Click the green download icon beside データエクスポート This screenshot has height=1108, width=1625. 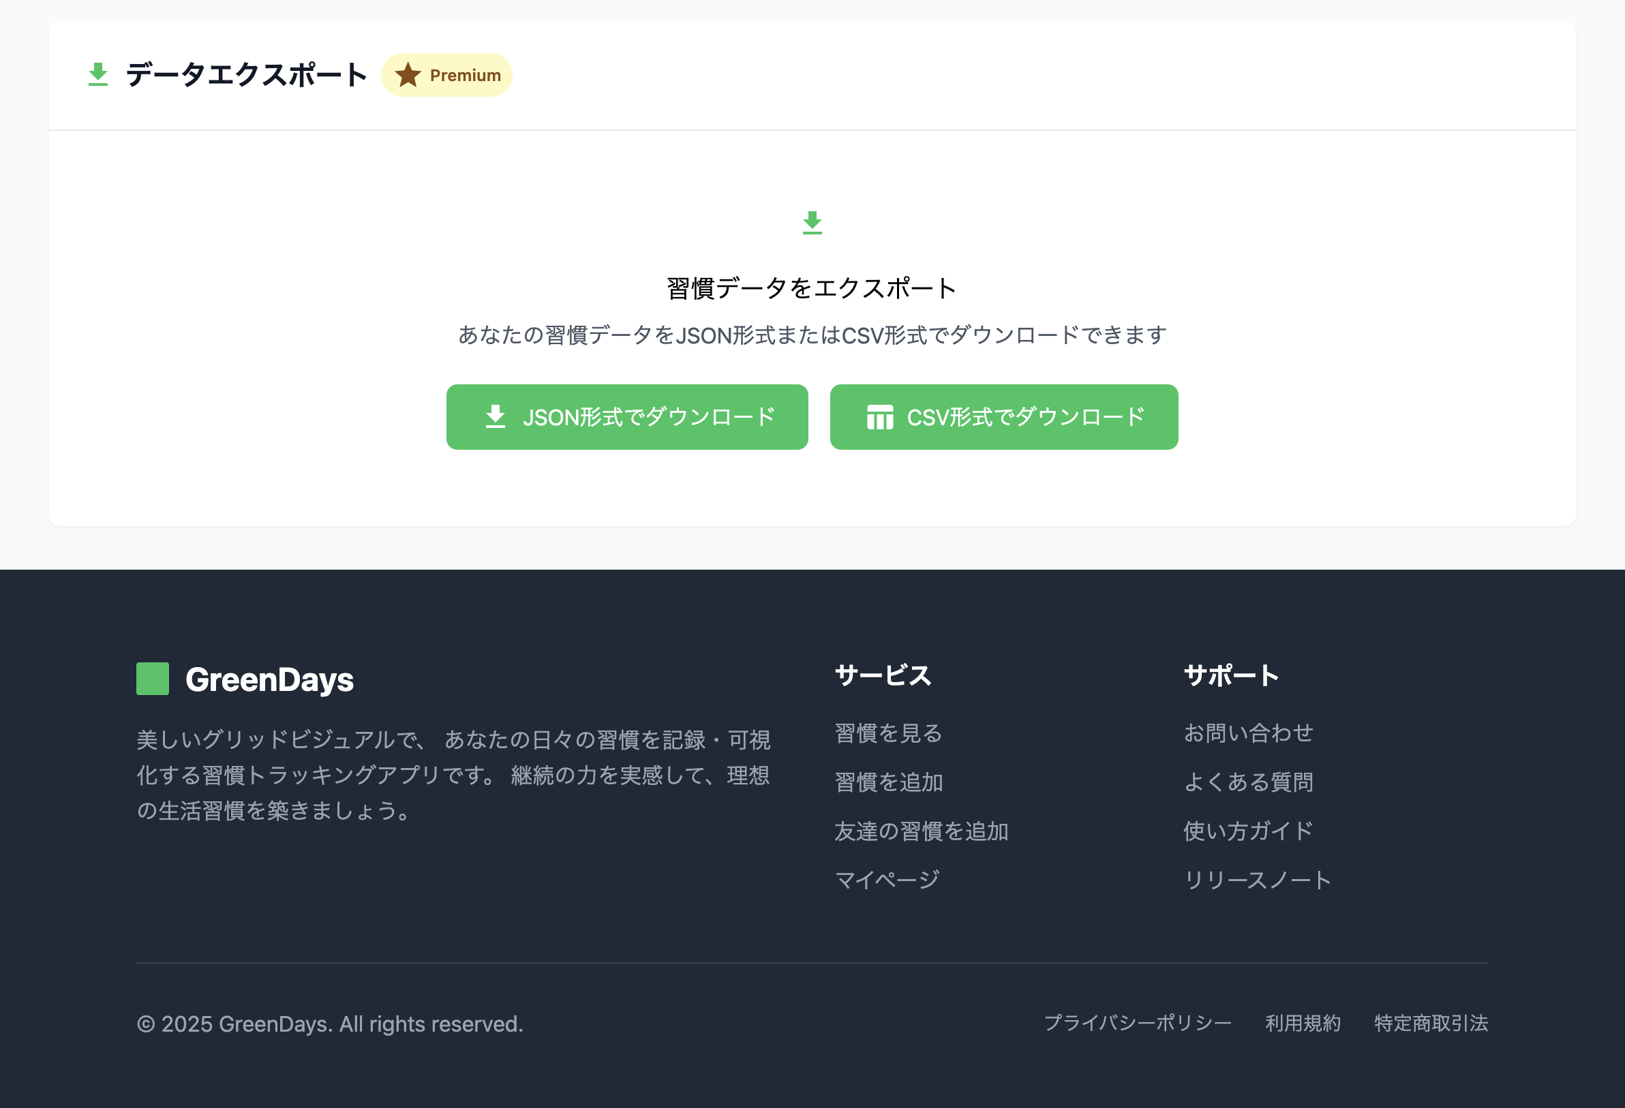point(98,75)
